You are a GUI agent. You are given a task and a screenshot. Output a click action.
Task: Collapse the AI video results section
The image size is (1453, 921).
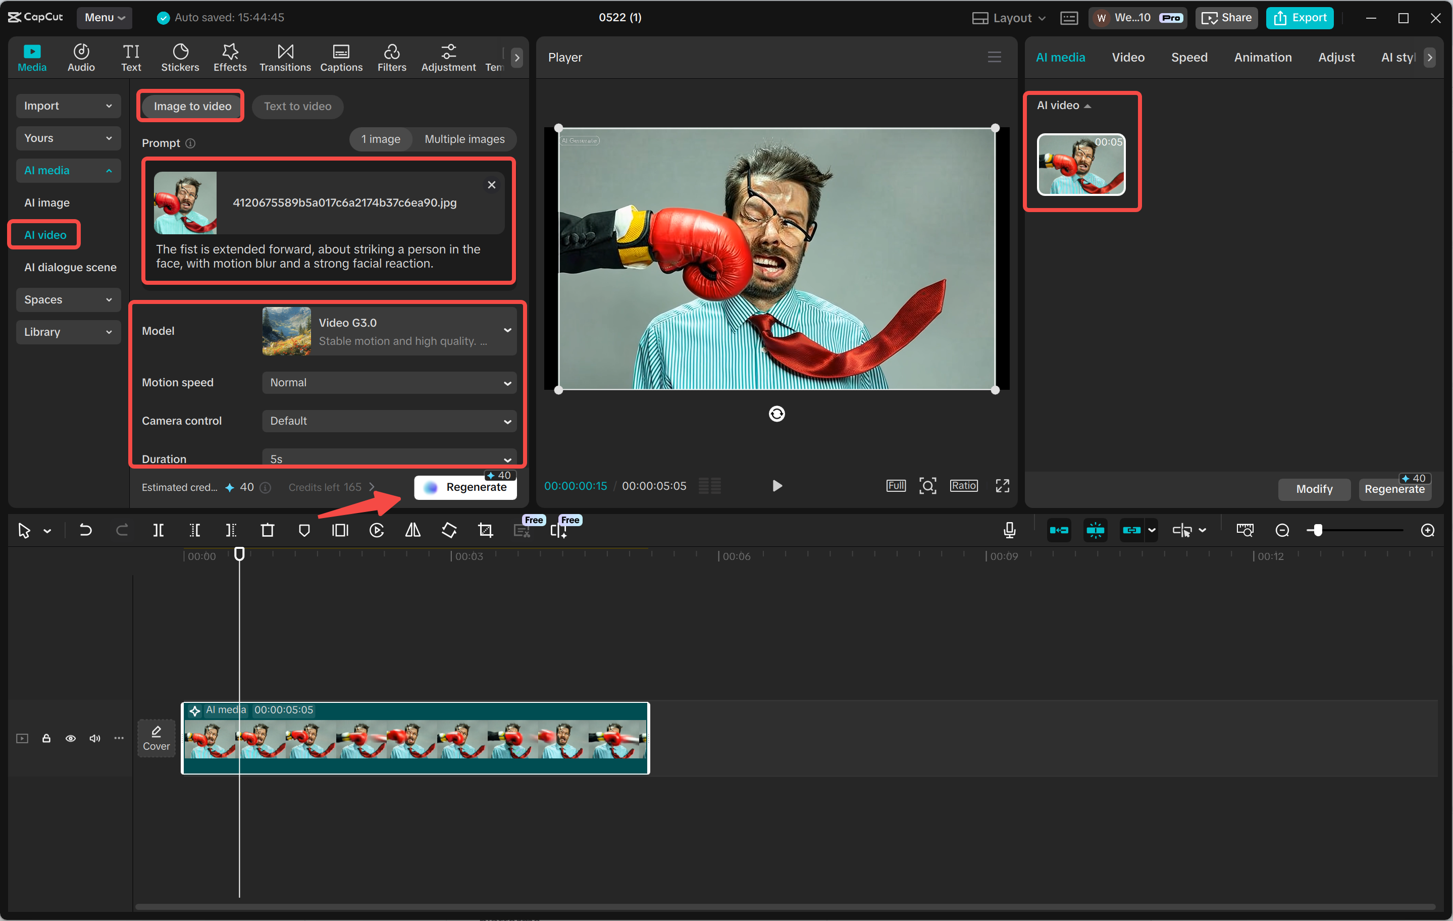[x=1088, y=105]
